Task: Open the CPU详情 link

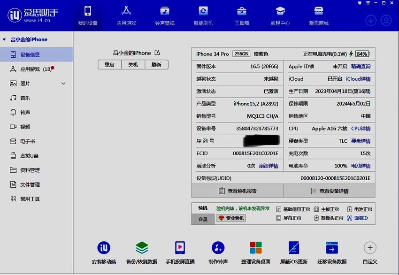Action: [x=361, y=129]
